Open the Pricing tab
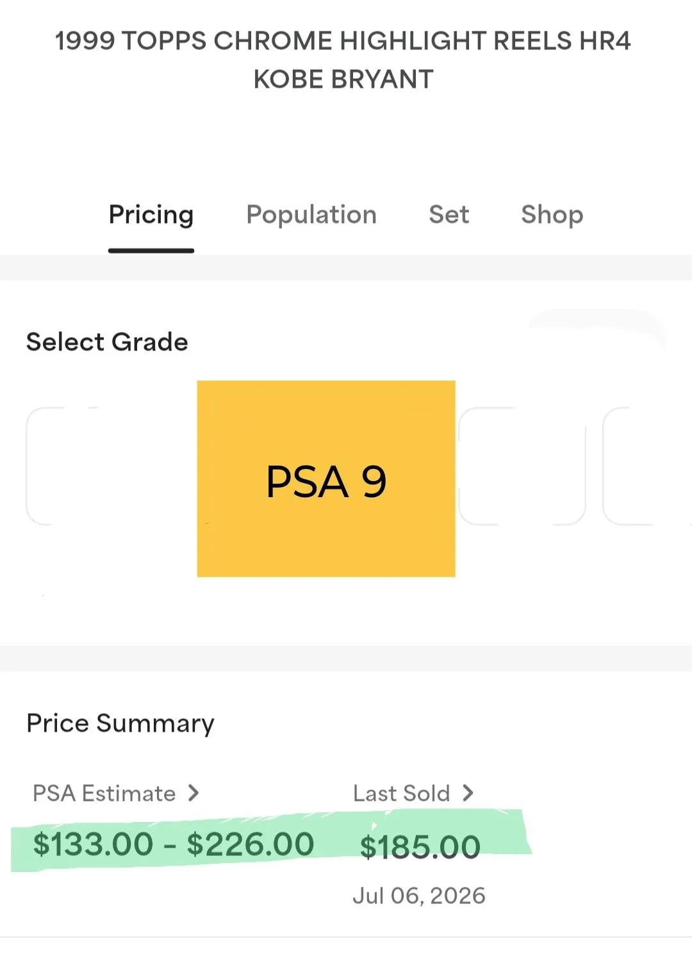This screenshot has height=954, width=692. 151,215
